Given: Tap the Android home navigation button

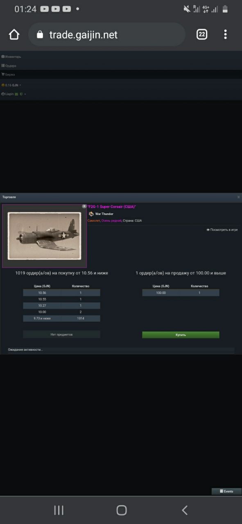Looking at the screenshot, I should (122, 510).
